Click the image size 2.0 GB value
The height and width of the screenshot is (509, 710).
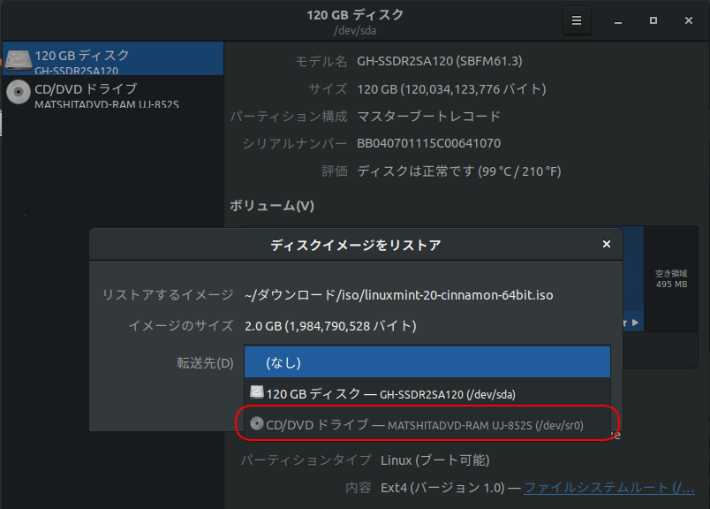pyautogui.click(x=330, y=326)
